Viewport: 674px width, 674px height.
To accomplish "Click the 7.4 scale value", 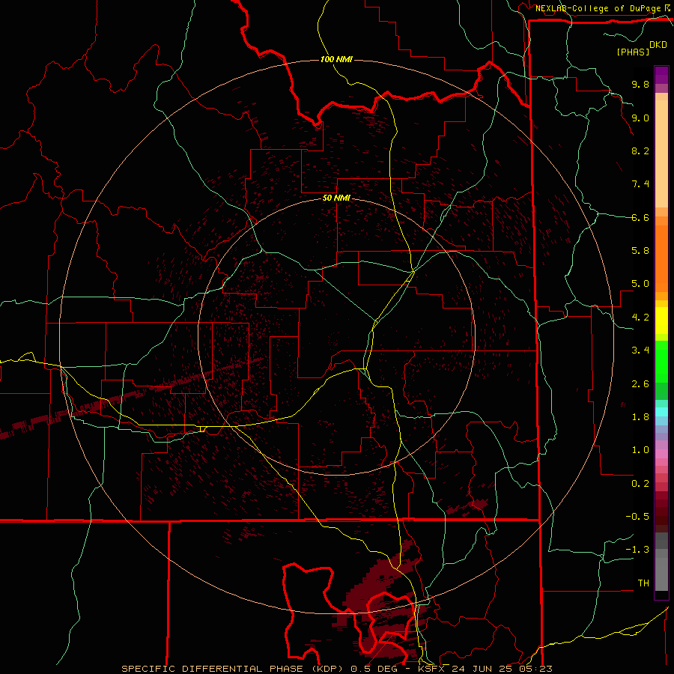I will point(640,184).
